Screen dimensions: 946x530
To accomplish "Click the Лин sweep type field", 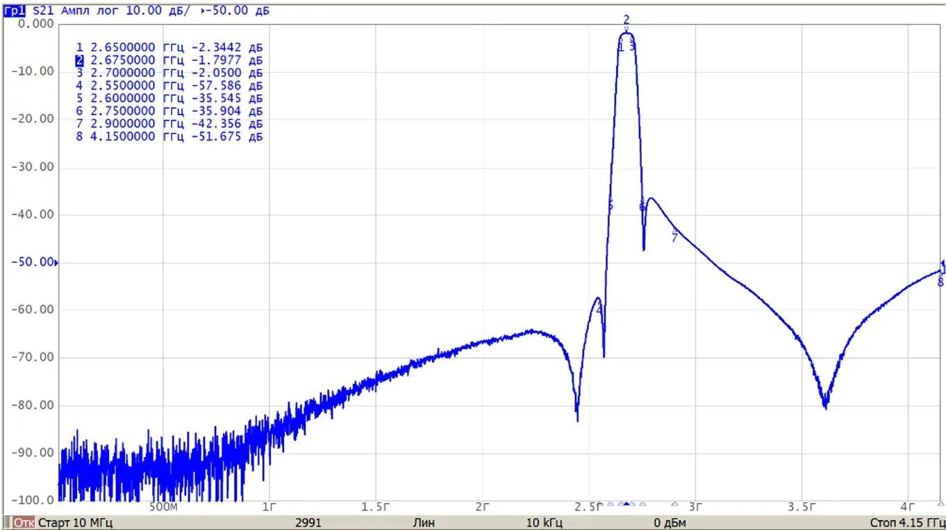I will coord(424,522).
